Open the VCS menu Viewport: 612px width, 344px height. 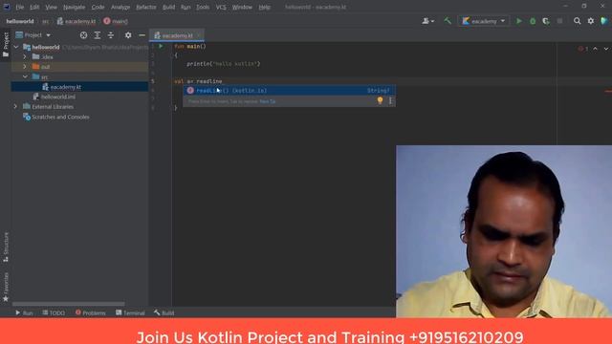(221, 7)
